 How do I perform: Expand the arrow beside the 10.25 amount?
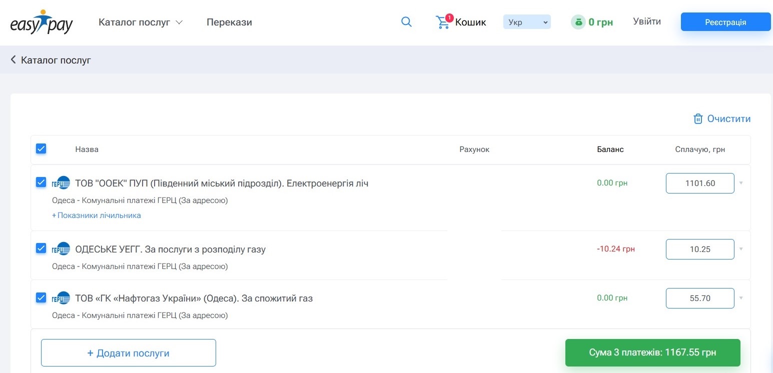click(741, 249)
